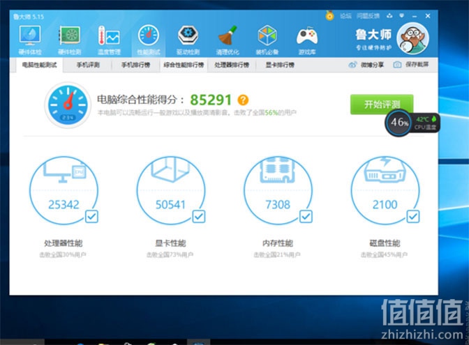Click the memory chip icon above 7308
Screen dimensions: 469x345
coord(278,169)
